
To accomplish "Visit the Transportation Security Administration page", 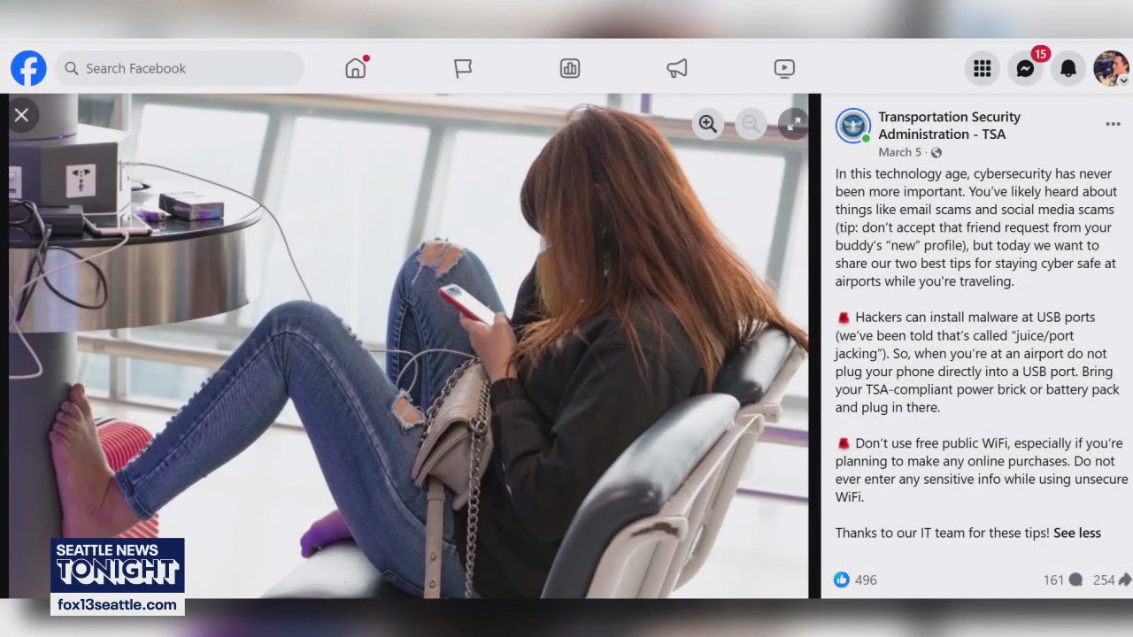I will 950,125.
